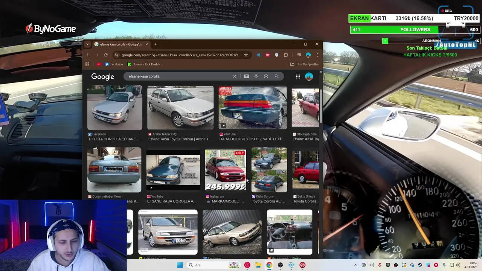Open the car interior image result
482x271 pixels.
290,232
